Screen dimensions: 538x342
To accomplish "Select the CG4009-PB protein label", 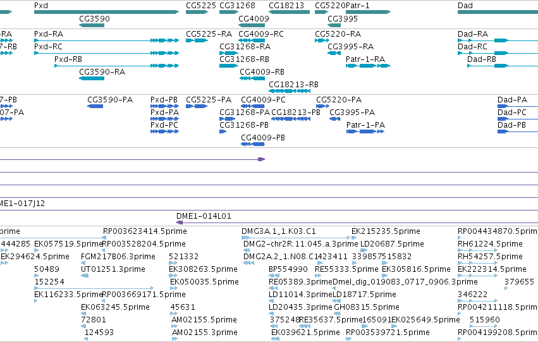I will 263,138.
